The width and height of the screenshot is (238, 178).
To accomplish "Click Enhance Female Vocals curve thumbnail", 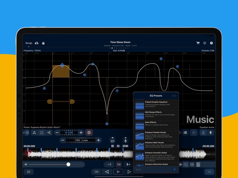I will [140, 136].
